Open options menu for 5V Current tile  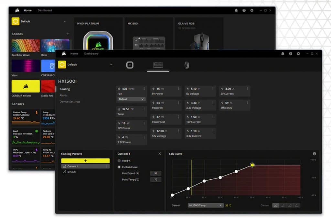tap(247, 89)
